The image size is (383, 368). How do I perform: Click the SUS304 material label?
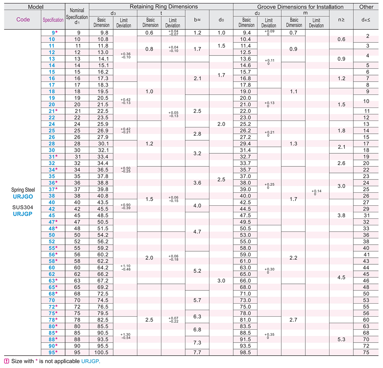tap(23, 207)
